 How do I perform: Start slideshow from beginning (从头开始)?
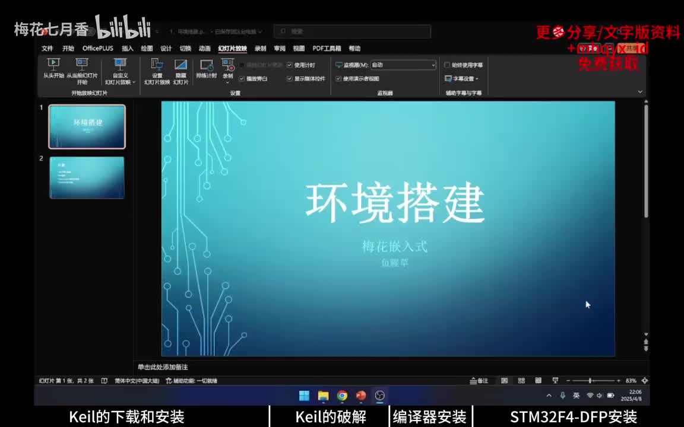[x=53, y=68]
